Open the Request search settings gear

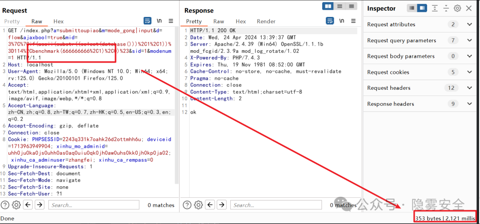(16, 205)
